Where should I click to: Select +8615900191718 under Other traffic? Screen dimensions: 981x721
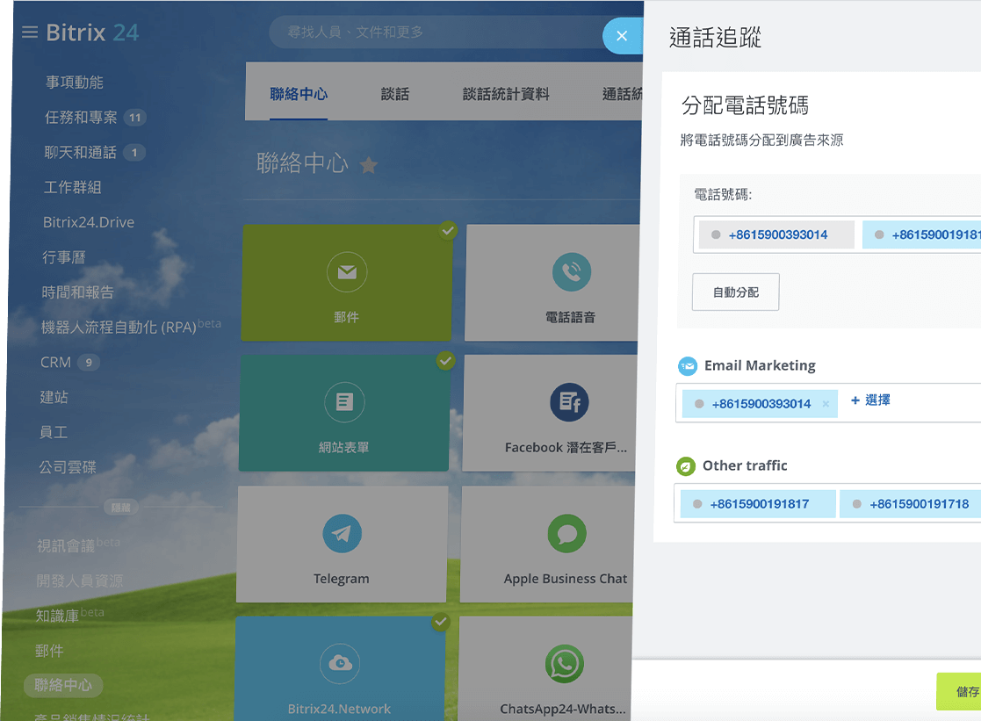coord(911,504)
